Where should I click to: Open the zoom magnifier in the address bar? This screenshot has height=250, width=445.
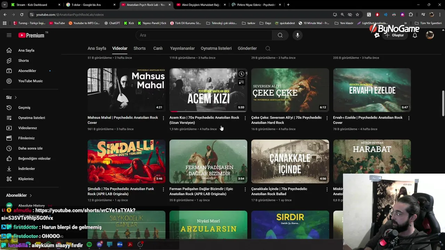pyautogui.click(x=342, y=15)
